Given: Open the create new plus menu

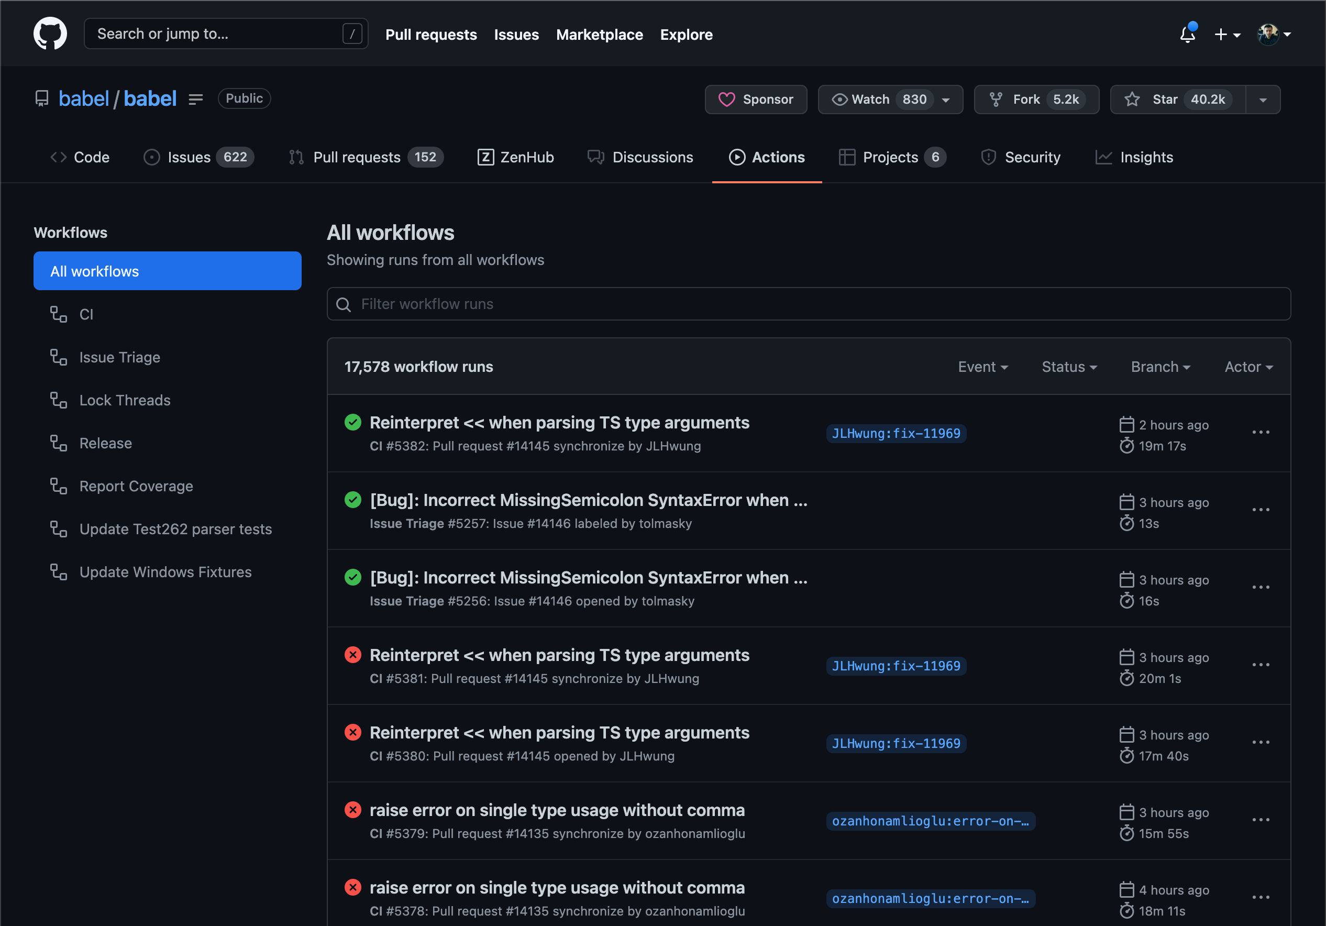Looking at the screenshot, I should click(x=1227, y=35).
